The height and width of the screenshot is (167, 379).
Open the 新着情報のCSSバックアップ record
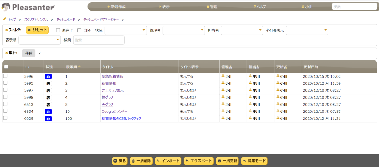coord(121,118)
